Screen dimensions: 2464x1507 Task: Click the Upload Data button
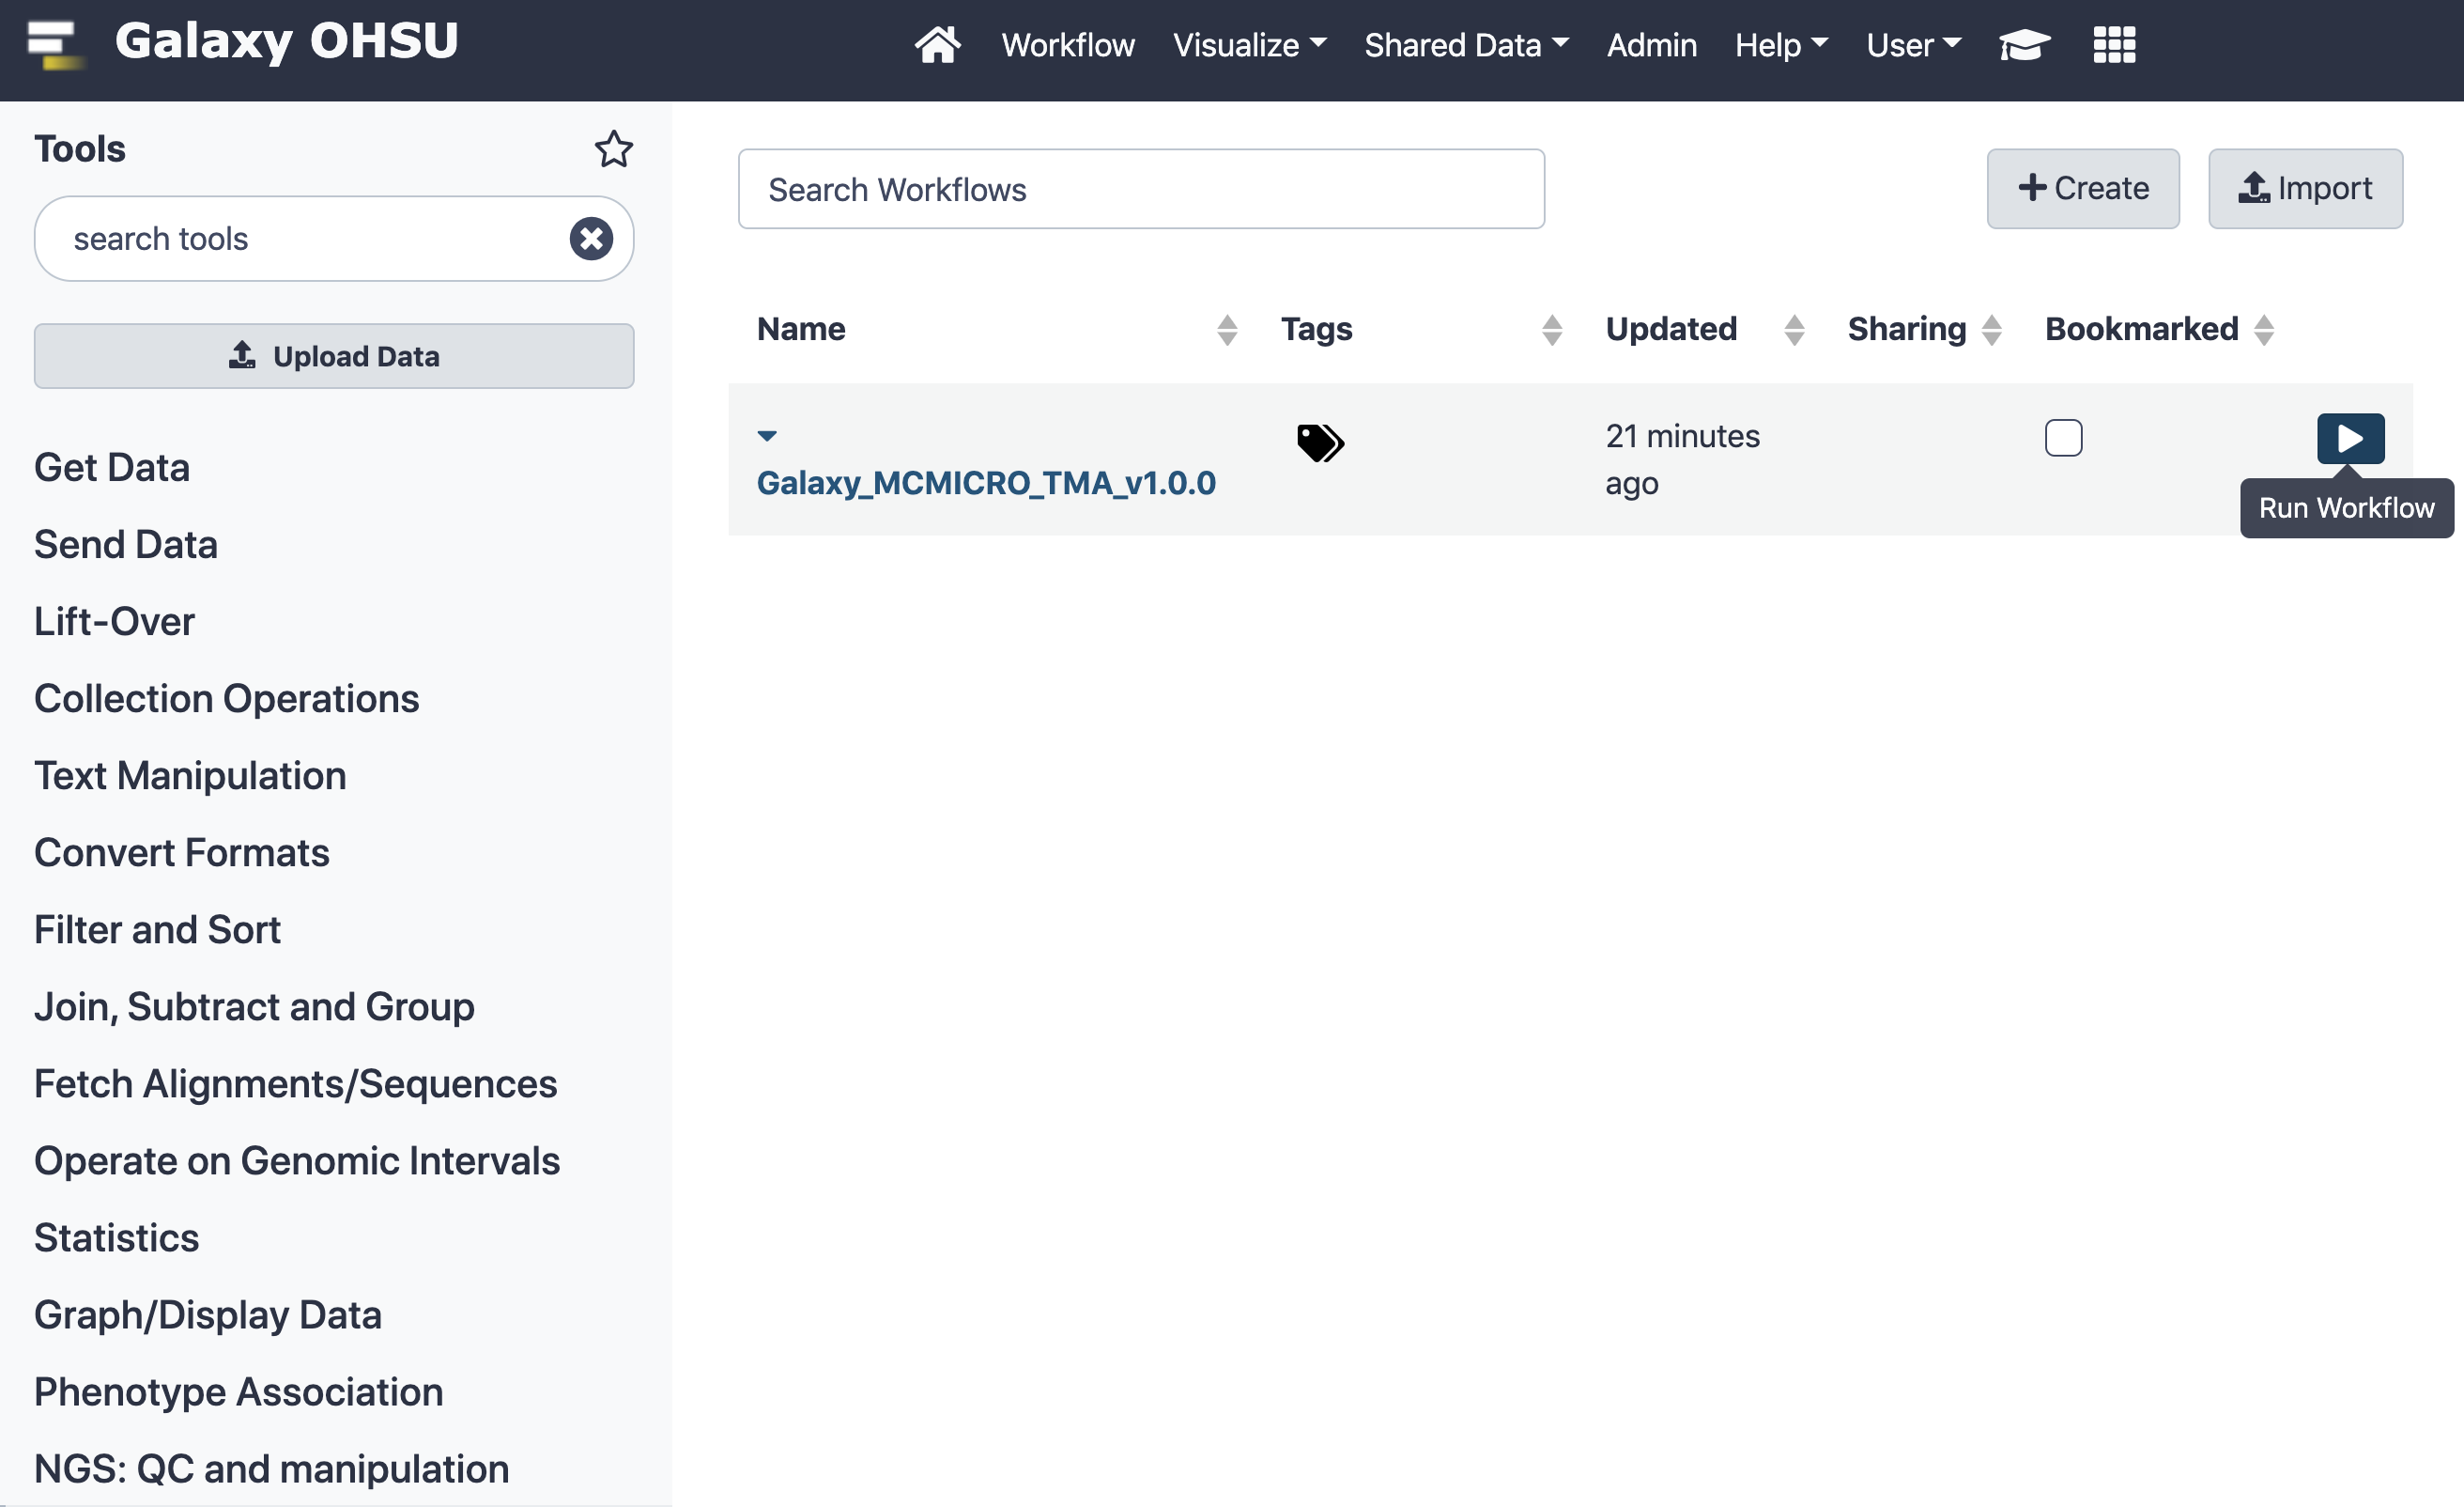coord(334,356)
